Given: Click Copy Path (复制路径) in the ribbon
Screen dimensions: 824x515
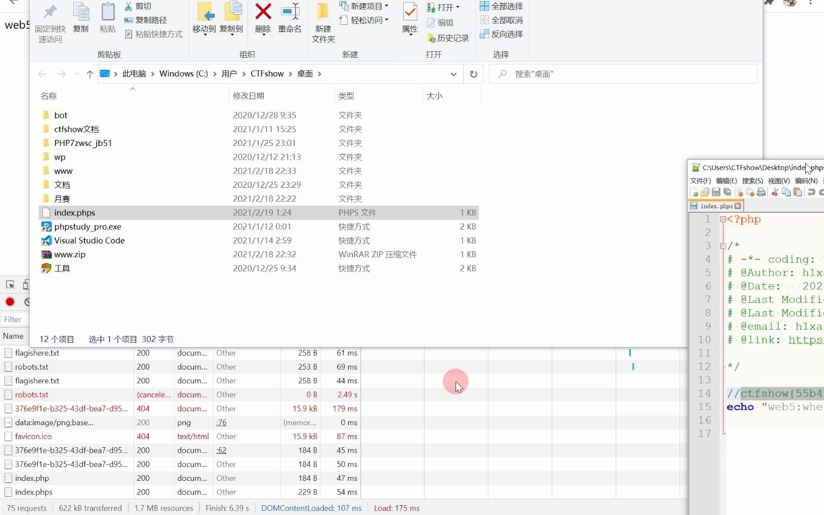Looking at the screenshot, I should (145, 20).
